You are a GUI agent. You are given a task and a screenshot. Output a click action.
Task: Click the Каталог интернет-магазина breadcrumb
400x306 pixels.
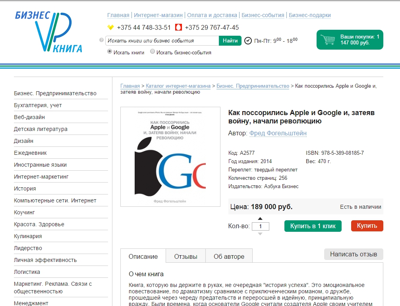[x=178, y=86]
